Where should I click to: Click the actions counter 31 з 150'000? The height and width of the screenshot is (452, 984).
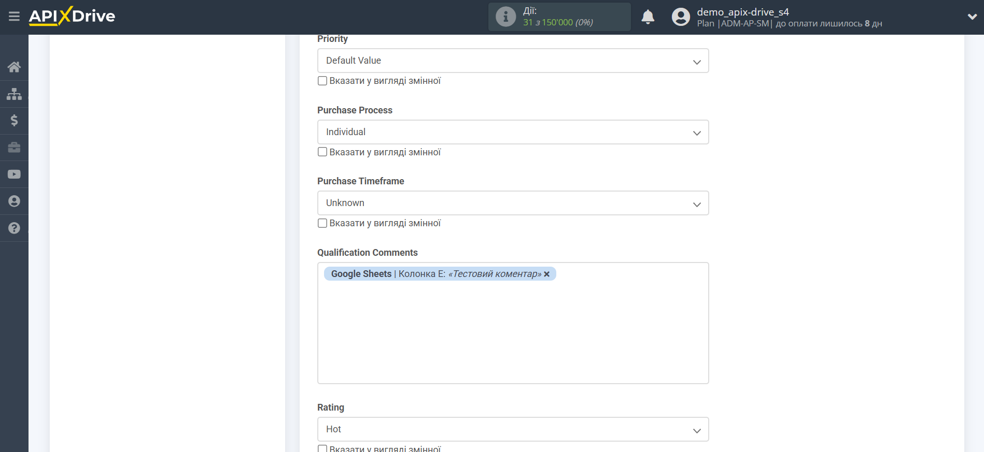(558, 22)
